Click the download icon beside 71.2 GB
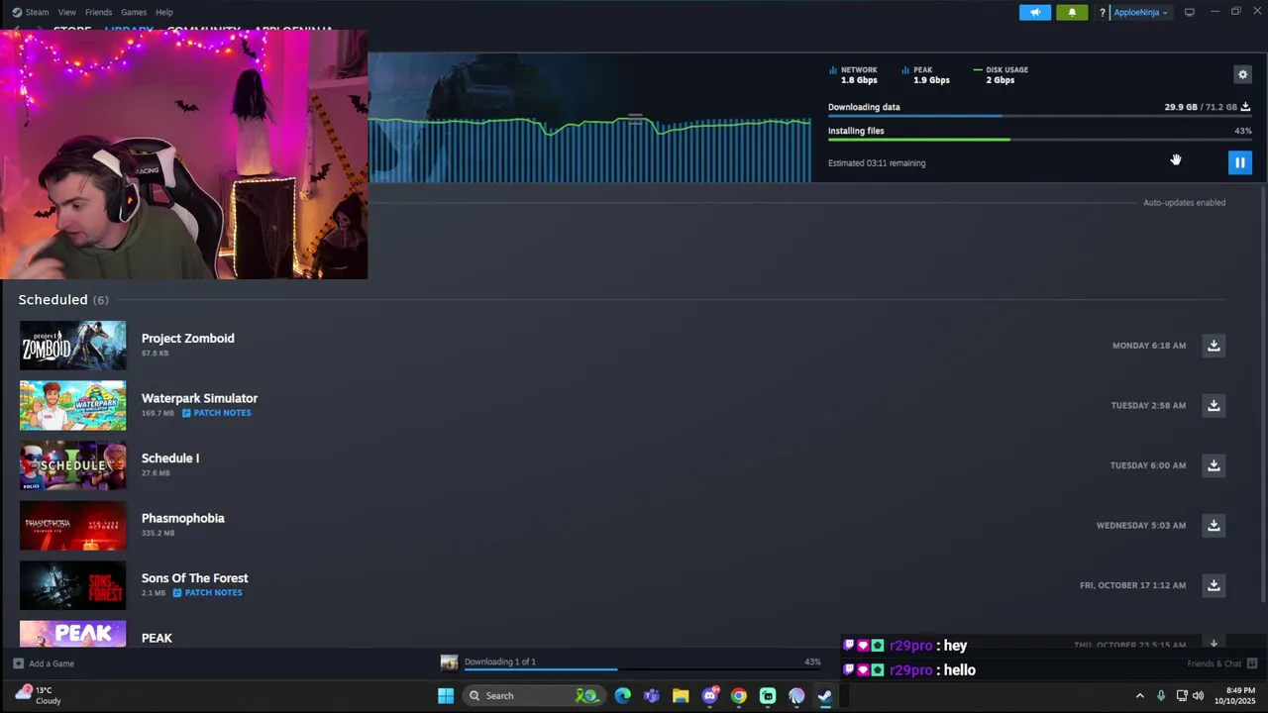 (x=1245, y=107)
